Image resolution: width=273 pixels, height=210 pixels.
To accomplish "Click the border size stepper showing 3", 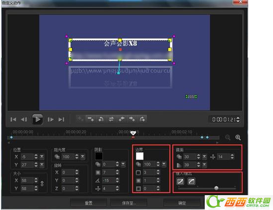I will [158, 172].
